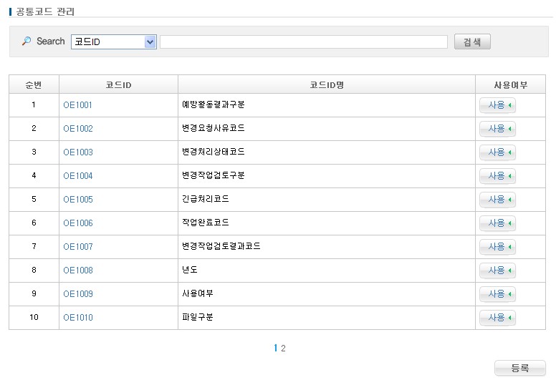Click the 코드ID명 column header

point(326,85)
